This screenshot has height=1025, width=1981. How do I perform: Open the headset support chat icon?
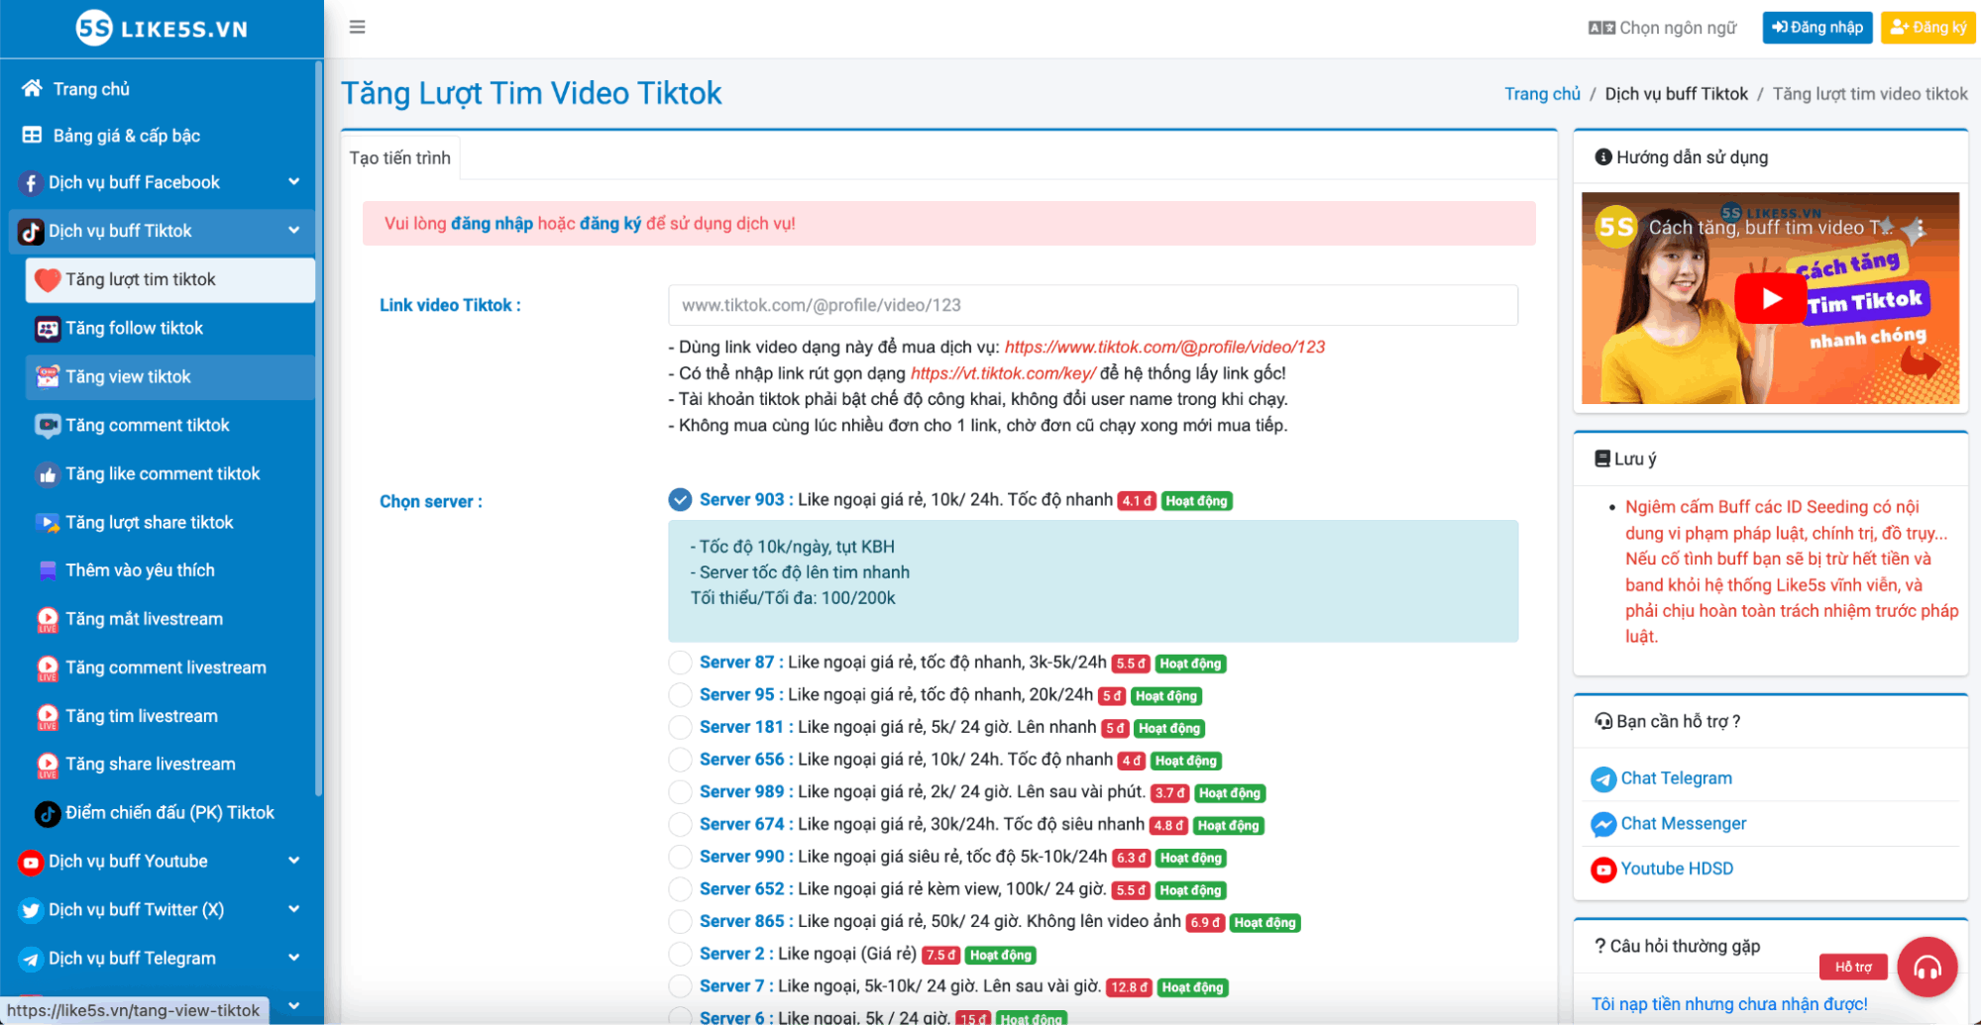[1926, 967]
